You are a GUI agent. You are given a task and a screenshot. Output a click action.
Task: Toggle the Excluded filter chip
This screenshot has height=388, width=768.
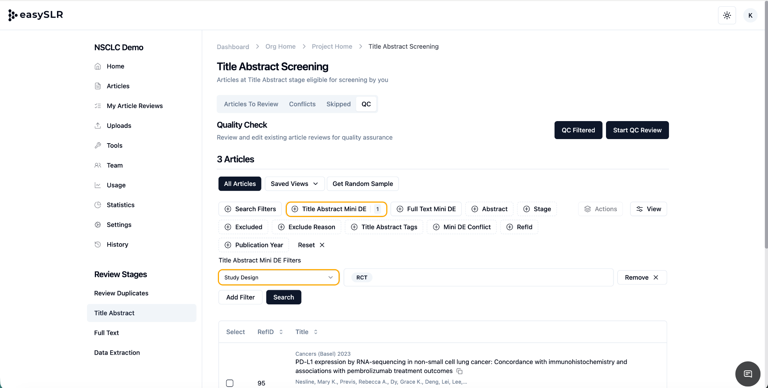[x=243, y=227]
